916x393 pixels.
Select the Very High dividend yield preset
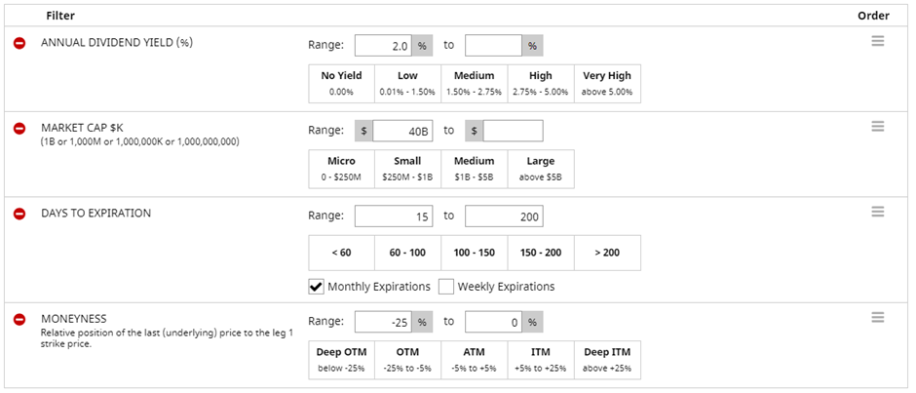coord(607,83)
